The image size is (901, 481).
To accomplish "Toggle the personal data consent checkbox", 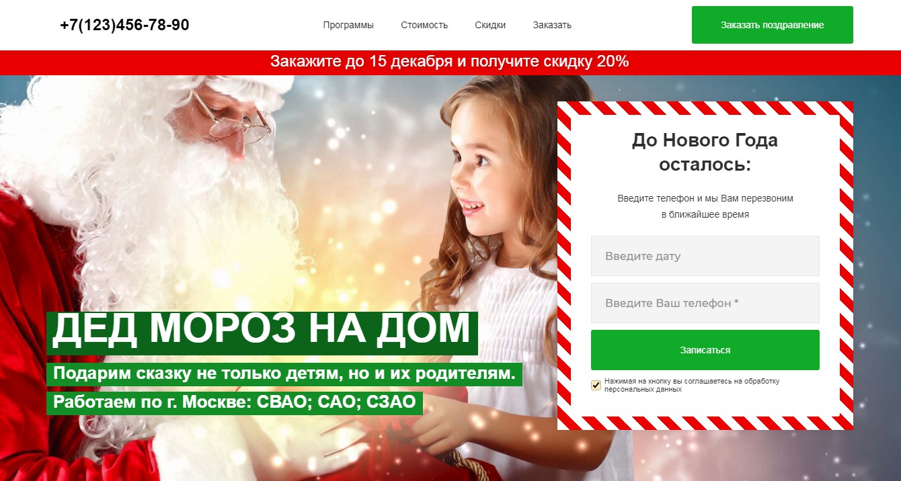I will point(596,385).
